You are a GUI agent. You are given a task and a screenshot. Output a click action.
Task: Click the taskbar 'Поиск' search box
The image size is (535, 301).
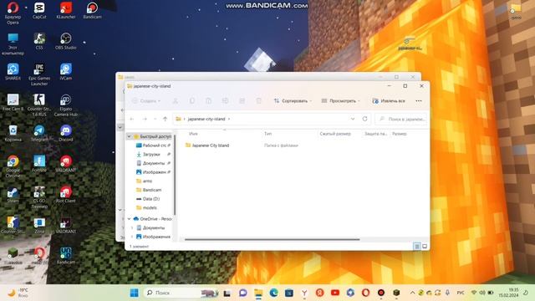click(181, 293)
